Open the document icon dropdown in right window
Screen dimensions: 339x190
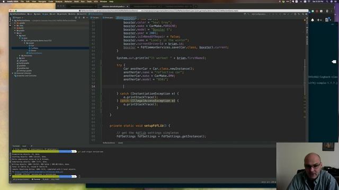pyautogui.click(x=328, y=20)
